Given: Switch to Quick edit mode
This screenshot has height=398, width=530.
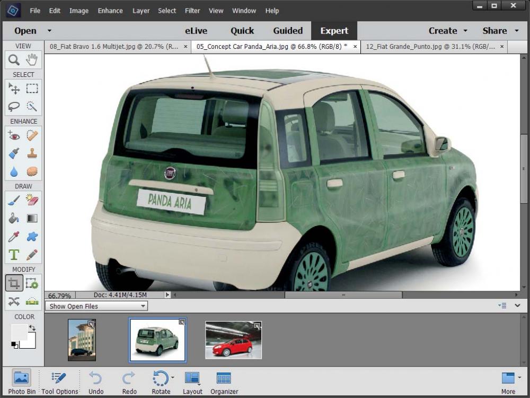Looking at the screenshot, I should [x=242, y=31].
